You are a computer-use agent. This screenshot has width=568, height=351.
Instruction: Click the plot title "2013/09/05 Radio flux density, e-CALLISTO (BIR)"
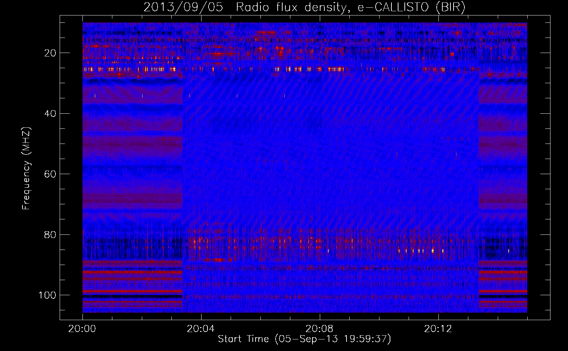(x=304, y=7)
